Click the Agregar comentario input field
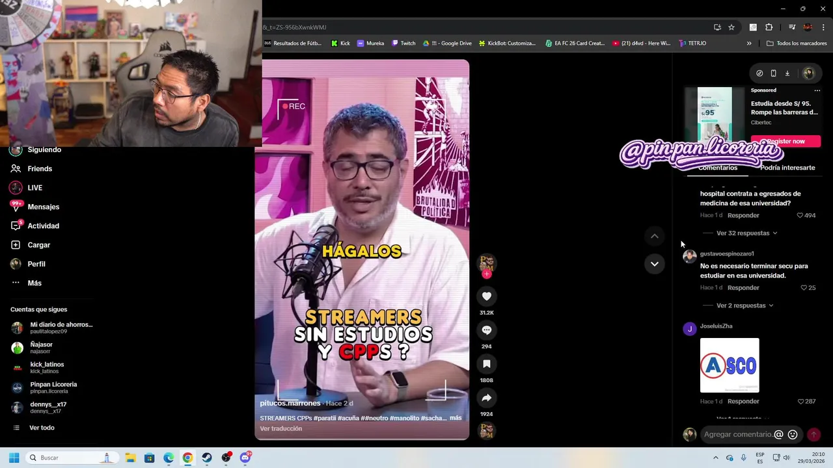 738,434
